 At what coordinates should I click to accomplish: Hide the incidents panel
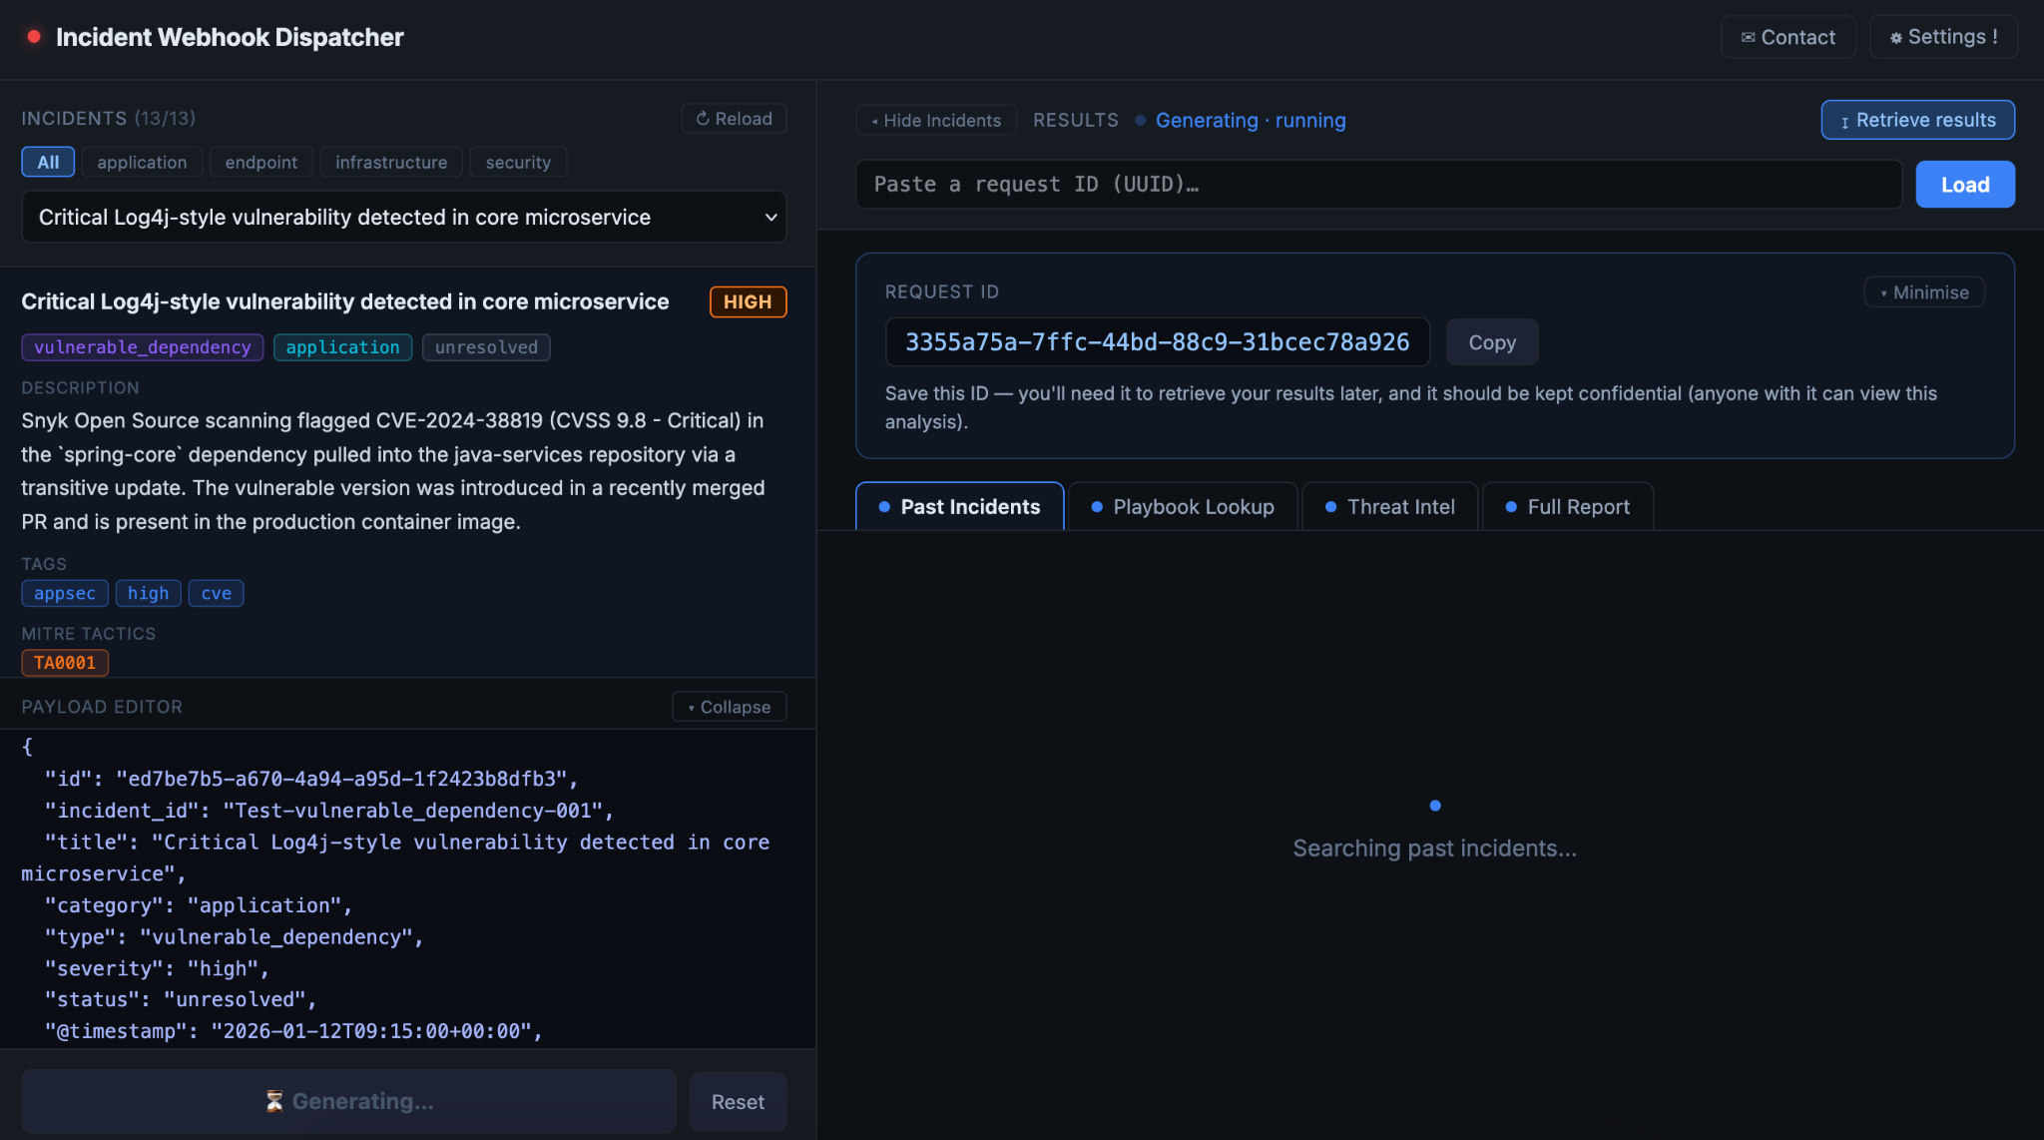[935, 120]
